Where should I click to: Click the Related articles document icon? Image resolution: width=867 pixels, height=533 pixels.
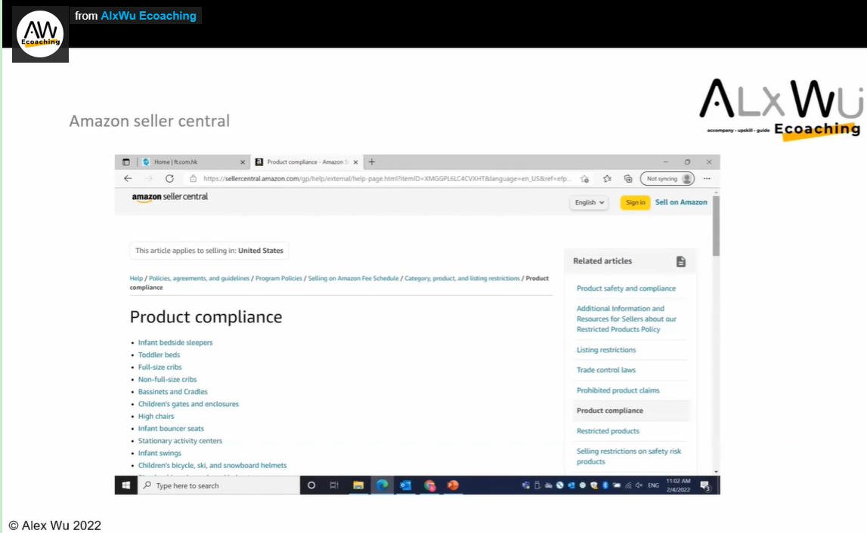[680, 262]
